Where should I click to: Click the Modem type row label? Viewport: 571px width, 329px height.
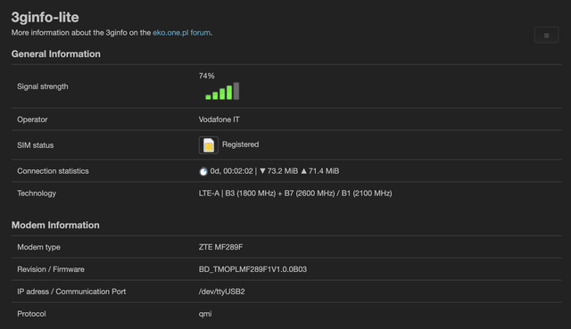(x=38, y=247)
